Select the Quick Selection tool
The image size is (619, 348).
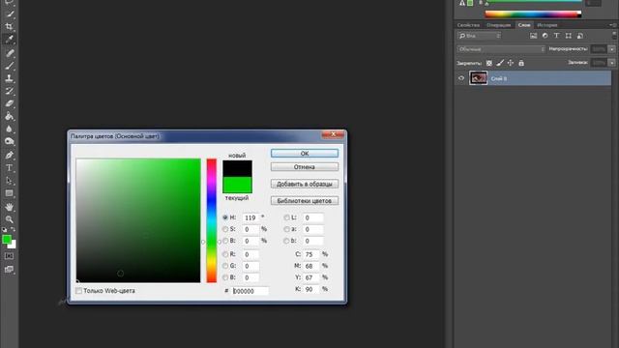point(10,14)
